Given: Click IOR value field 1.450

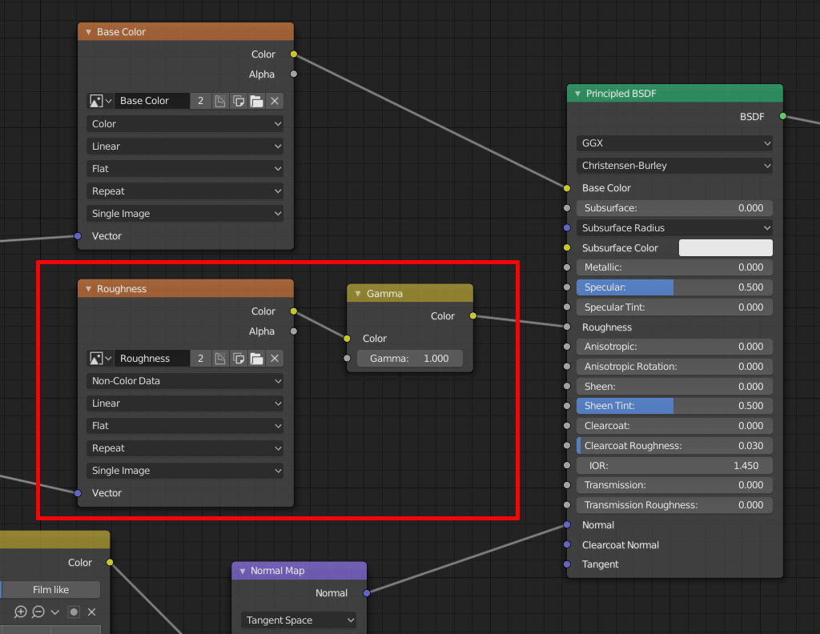Looking at the screenshot, I should point(674,466).
